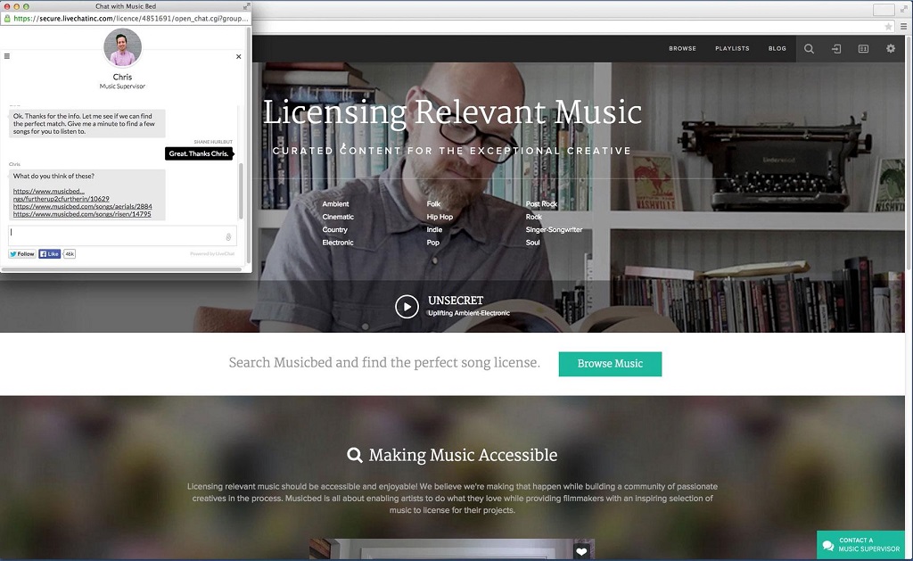Select the Indie genre link

pos(434,229)
